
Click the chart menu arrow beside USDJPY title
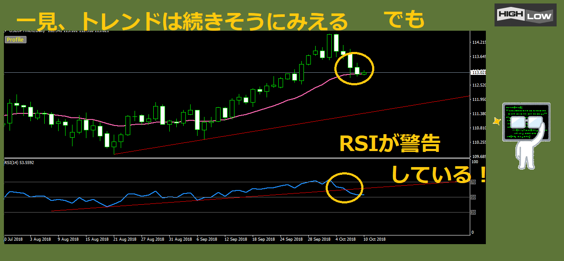tap(6, 31)
